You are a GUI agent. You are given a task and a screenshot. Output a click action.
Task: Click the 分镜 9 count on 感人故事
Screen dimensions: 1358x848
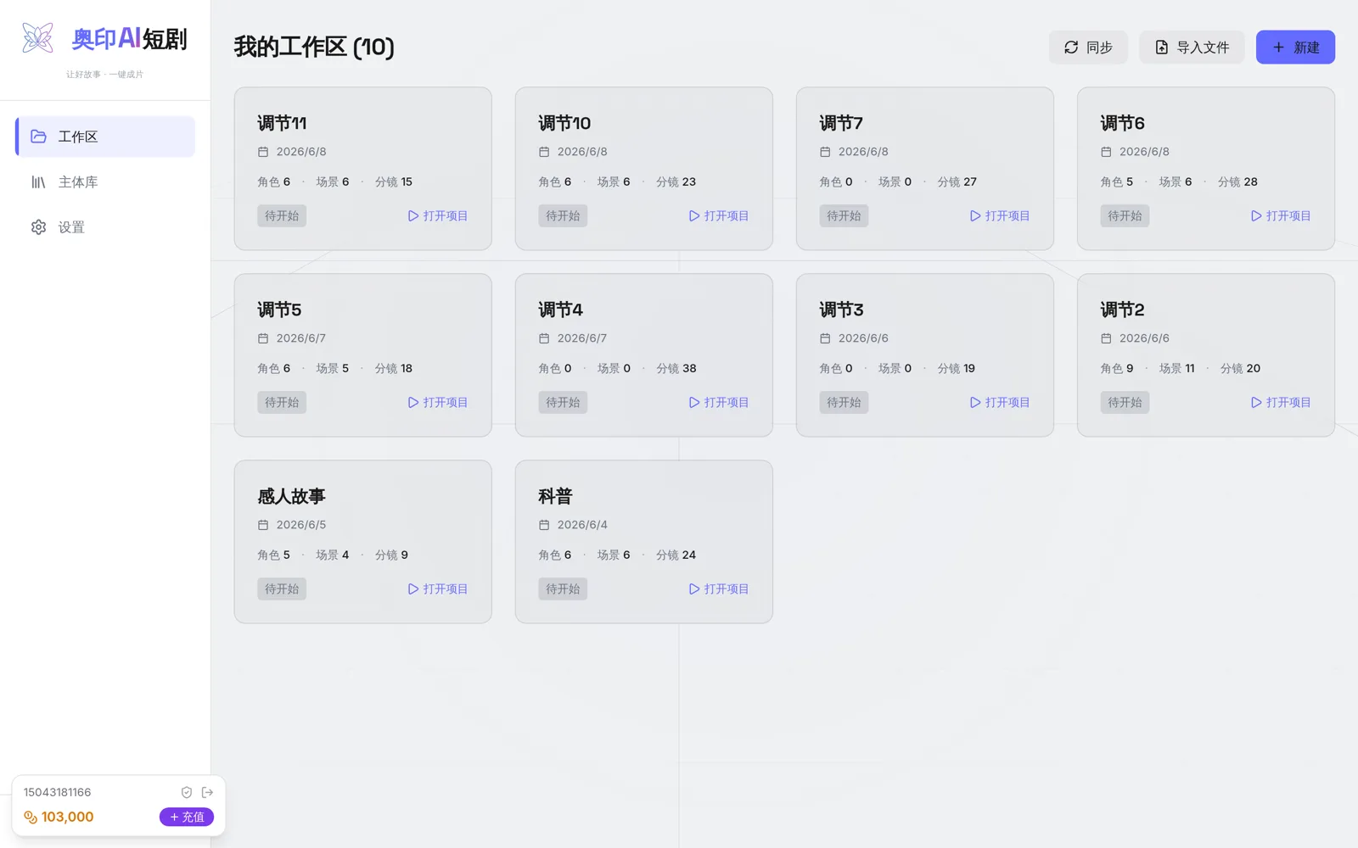[392, 555]
